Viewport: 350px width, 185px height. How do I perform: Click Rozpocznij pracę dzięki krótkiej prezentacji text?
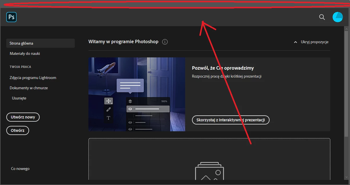coord(227,76)
